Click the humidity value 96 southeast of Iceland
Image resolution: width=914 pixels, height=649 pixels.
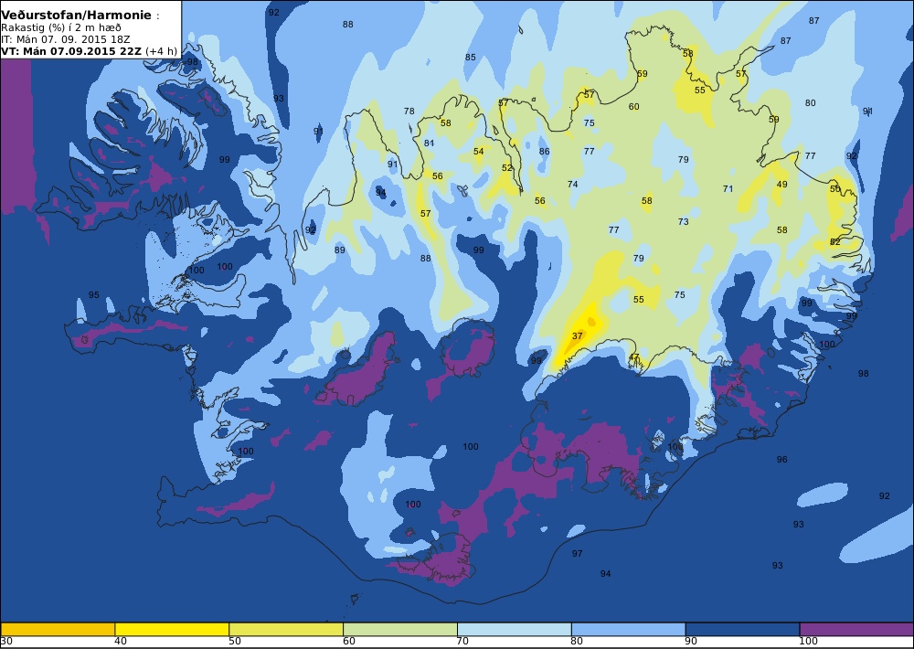point(781,460)
